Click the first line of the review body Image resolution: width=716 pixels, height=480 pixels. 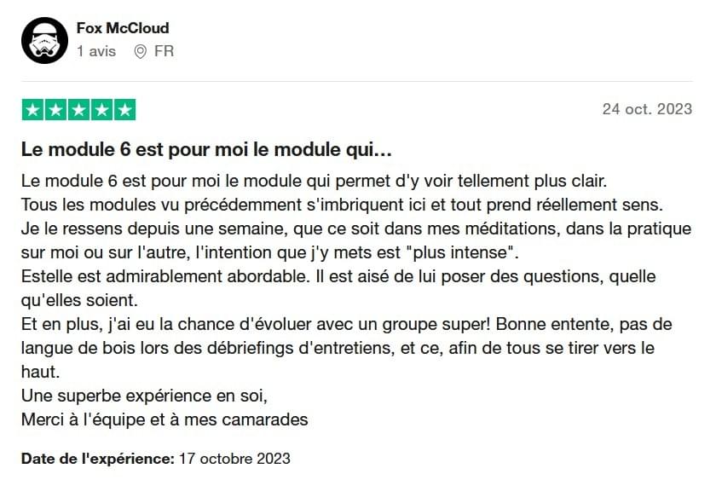tap(315, 182)
